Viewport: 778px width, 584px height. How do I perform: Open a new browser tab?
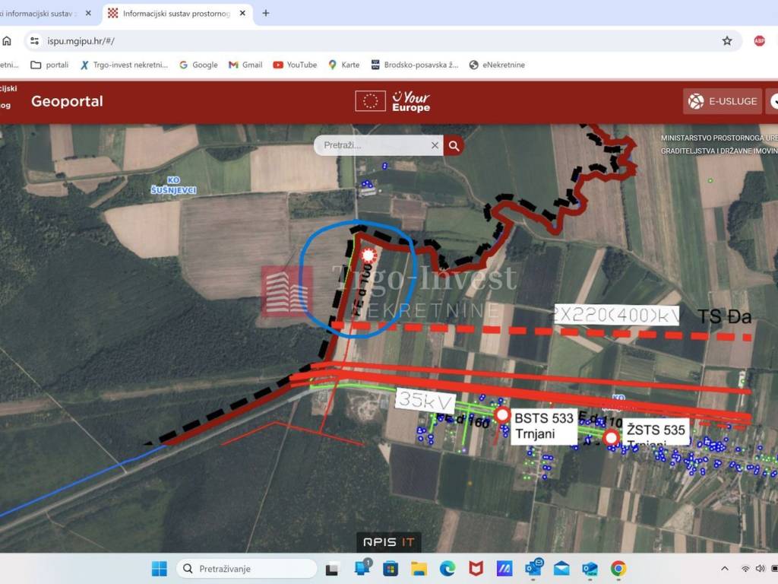tap(265, 13)
